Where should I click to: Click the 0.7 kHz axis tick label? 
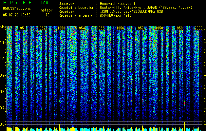click(x=3, y=108)
